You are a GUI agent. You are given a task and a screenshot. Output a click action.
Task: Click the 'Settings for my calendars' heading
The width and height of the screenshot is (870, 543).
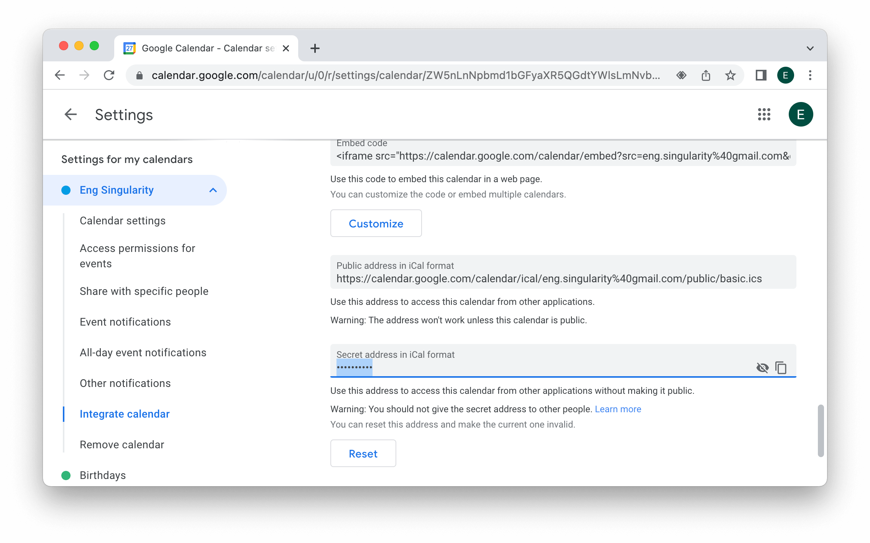[x=127, y=160]
